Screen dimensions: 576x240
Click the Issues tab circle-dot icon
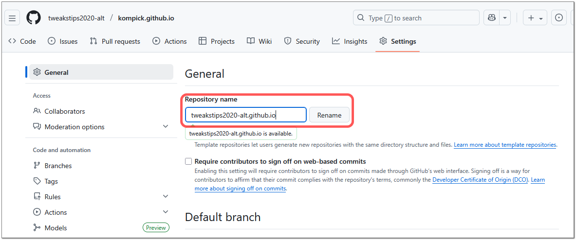(x=52, y=41)
